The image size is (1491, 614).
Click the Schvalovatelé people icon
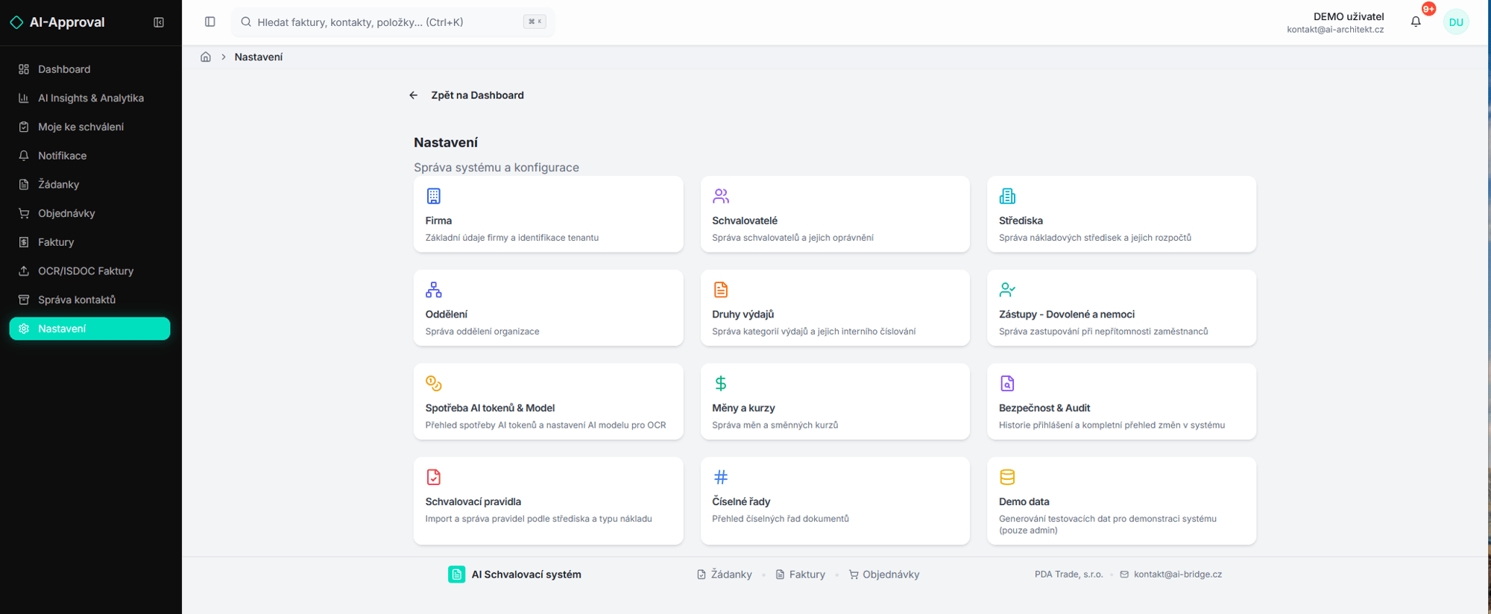pyautogui.click(x=720, y=196)
